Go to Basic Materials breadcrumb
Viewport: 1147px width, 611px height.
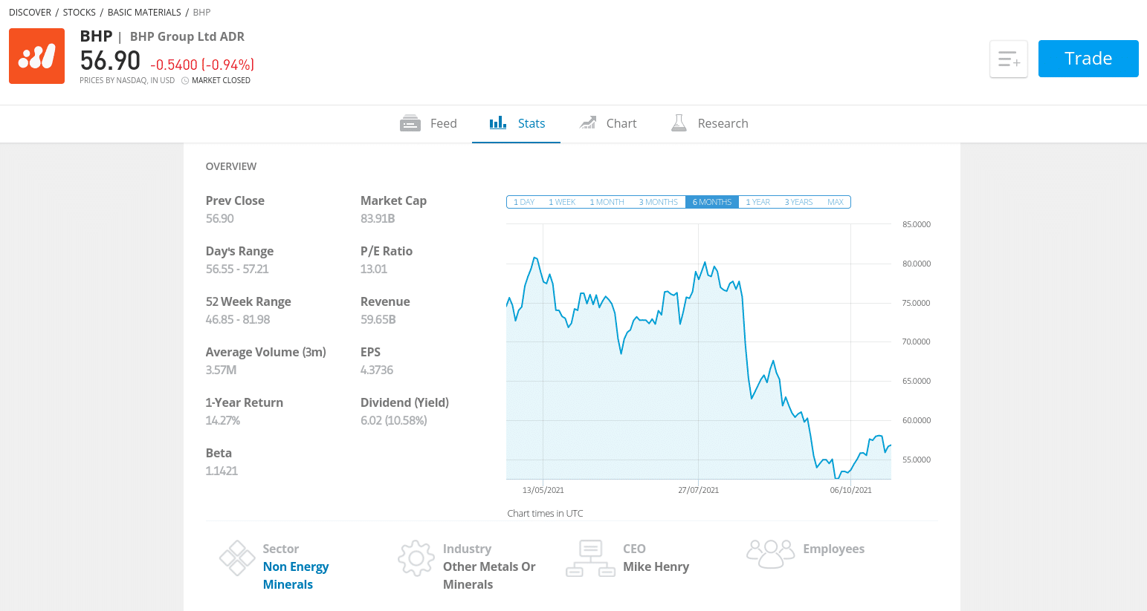[x=144, y=13]
